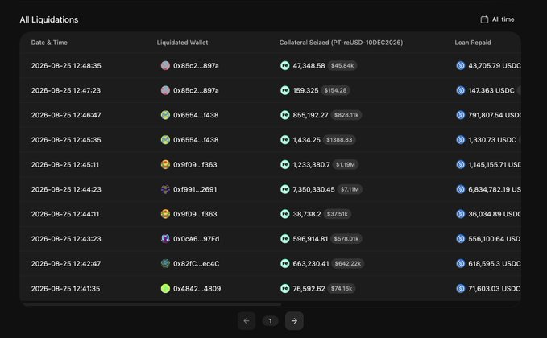
Task: Click reUSD token icon next to 7,350,330.45
Action: point(285,189)
